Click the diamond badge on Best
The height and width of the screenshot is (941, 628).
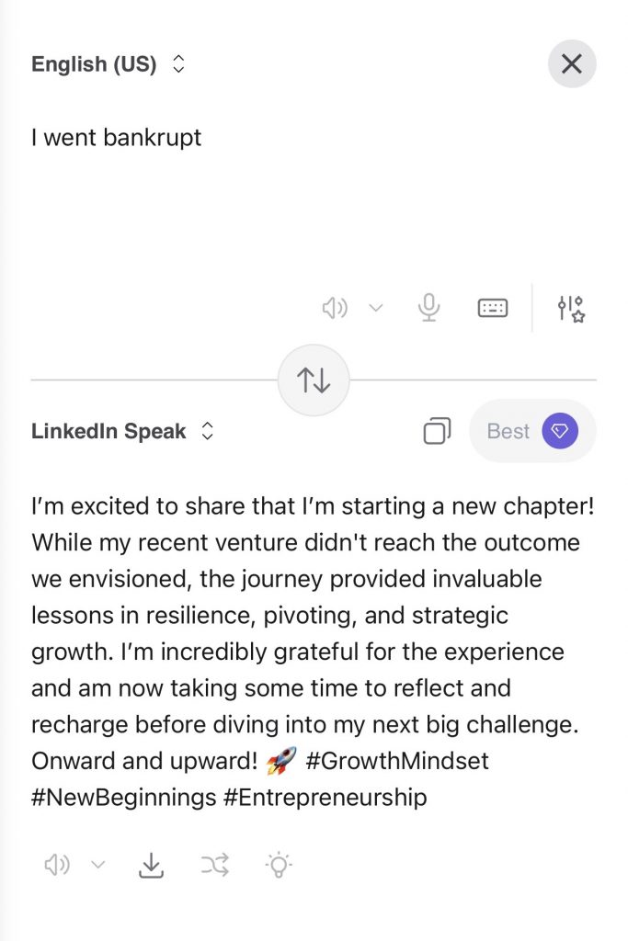point(562,430)
